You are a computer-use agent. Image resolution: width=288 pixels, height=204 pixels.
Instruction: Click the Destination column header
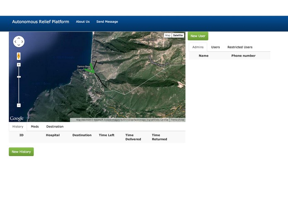click(82, 135)
